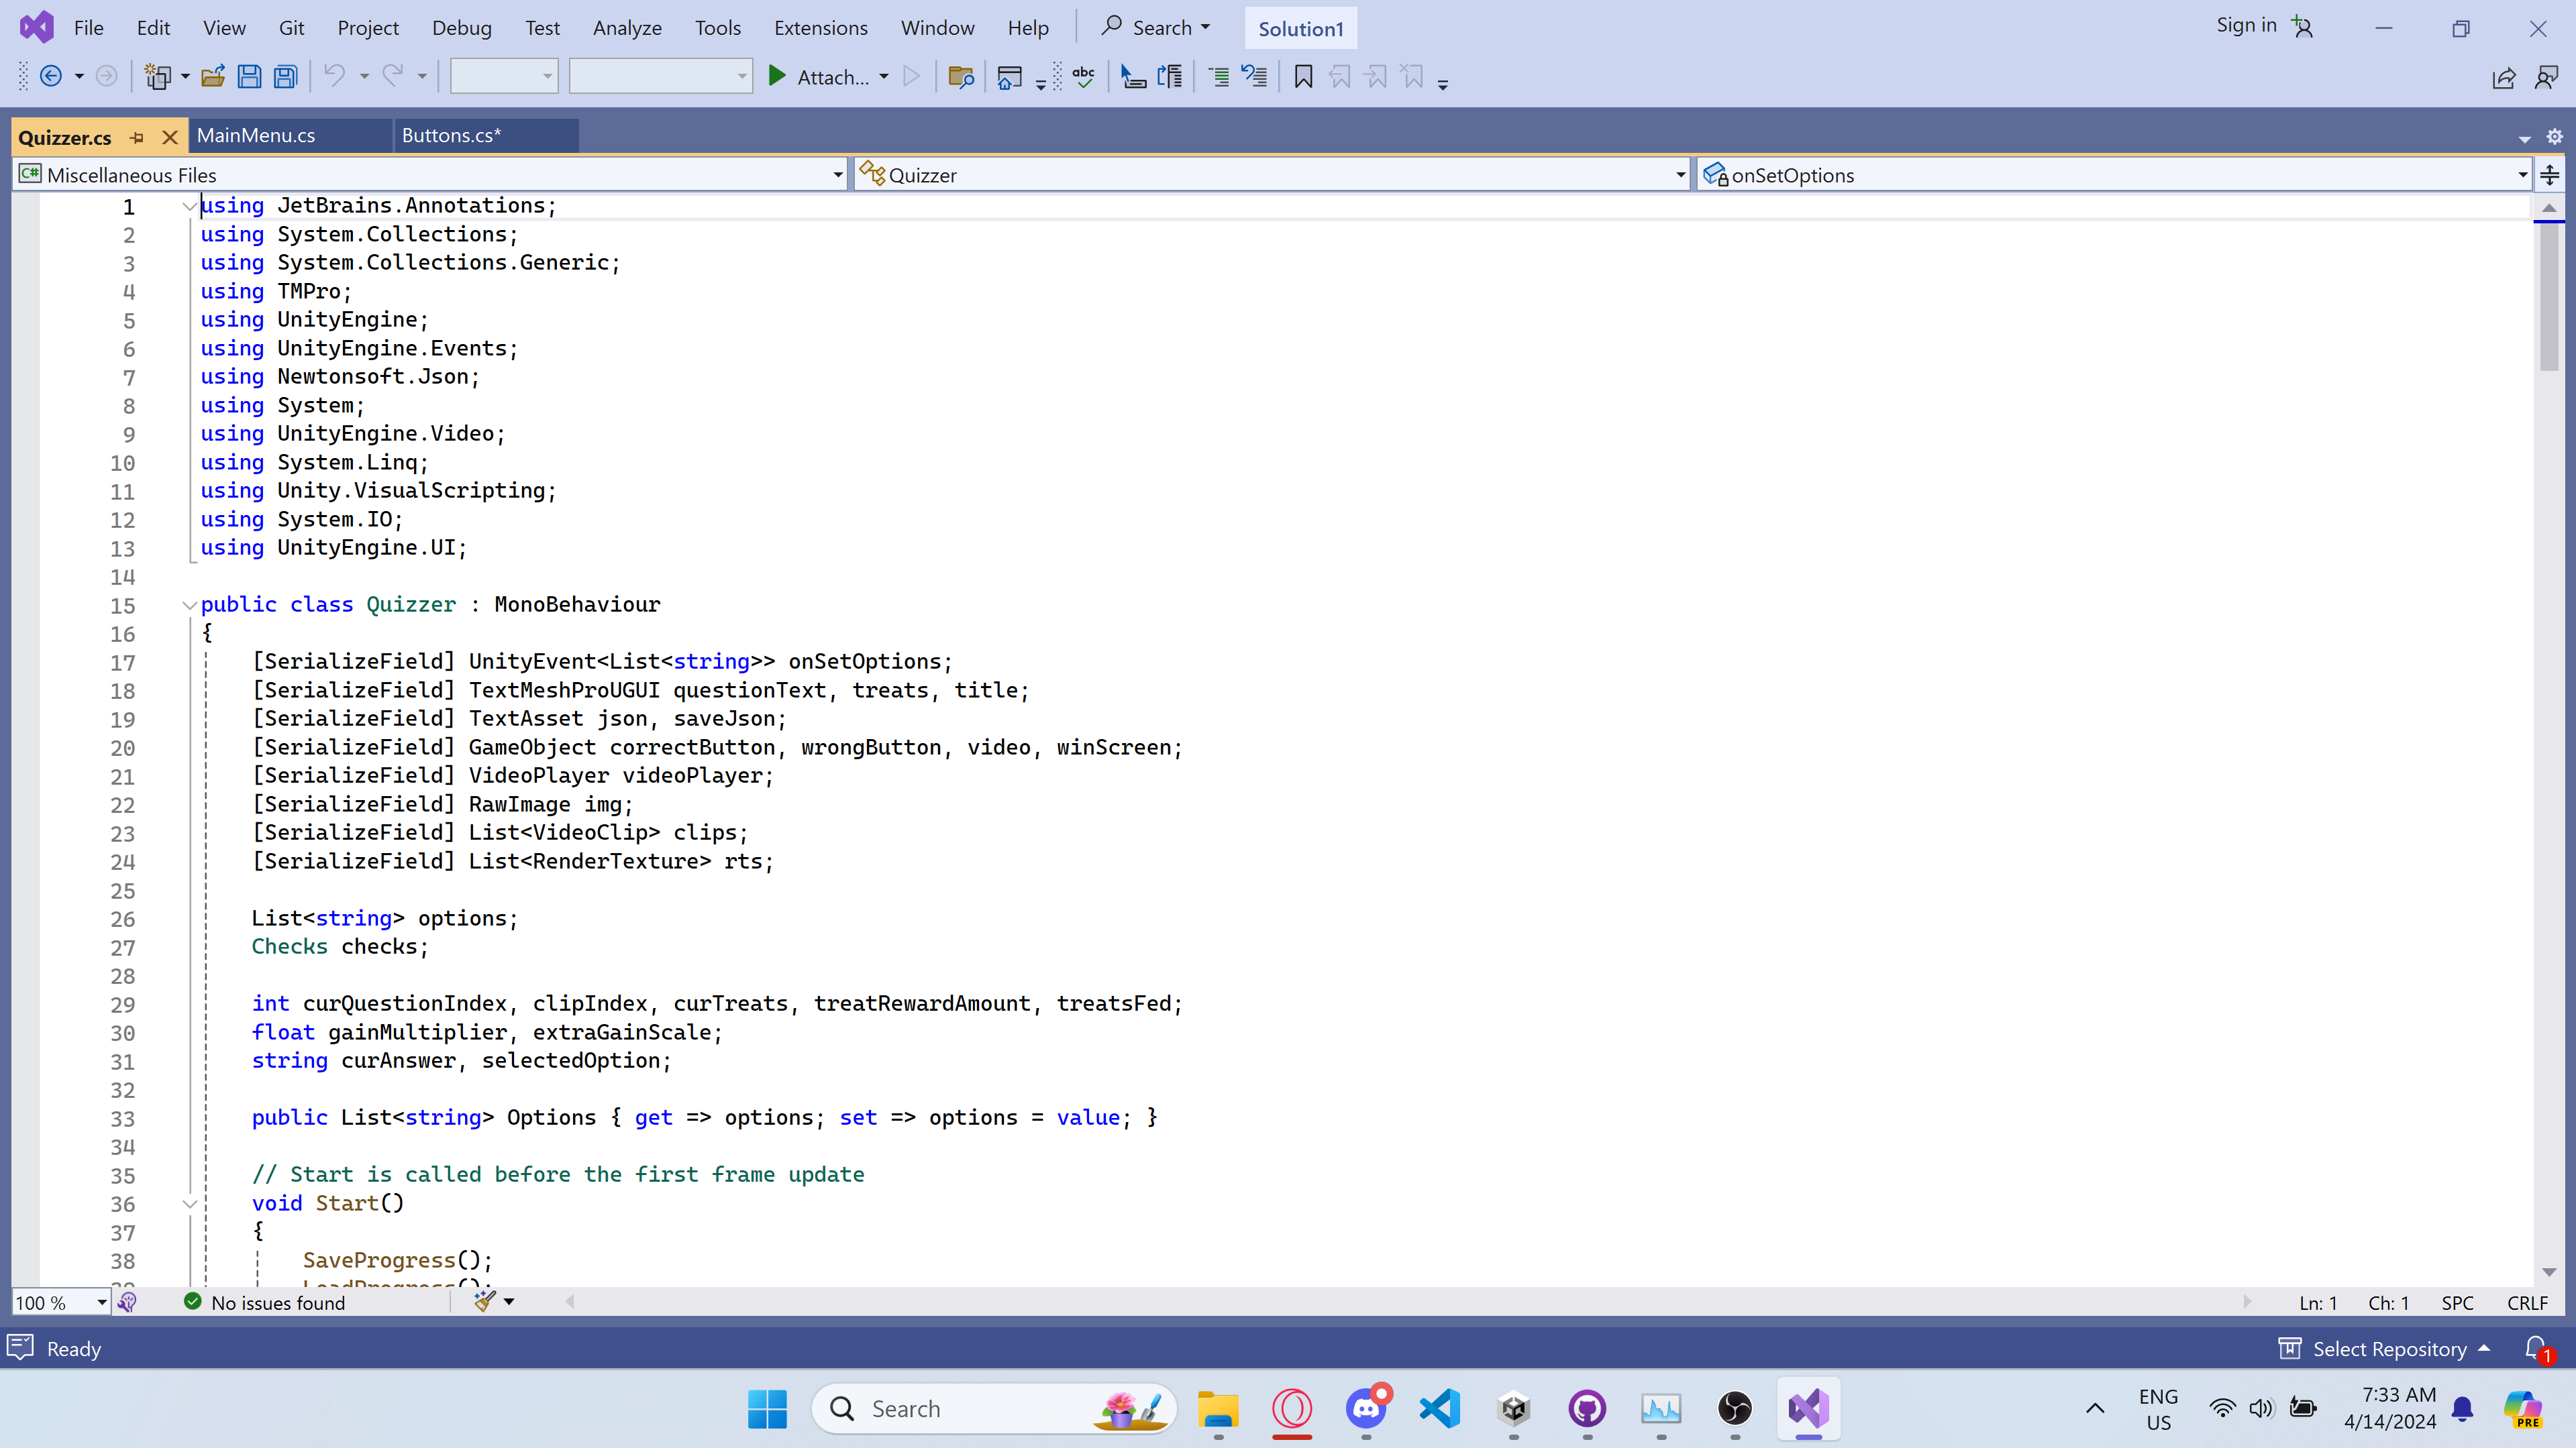Click the spell checker abc icon
This screenshot has width=2576, height=1448.
[x=1084, y=77]
